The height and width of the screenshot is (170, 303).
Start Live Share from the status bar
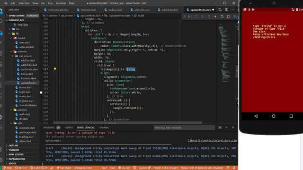(x=64, y=168)
